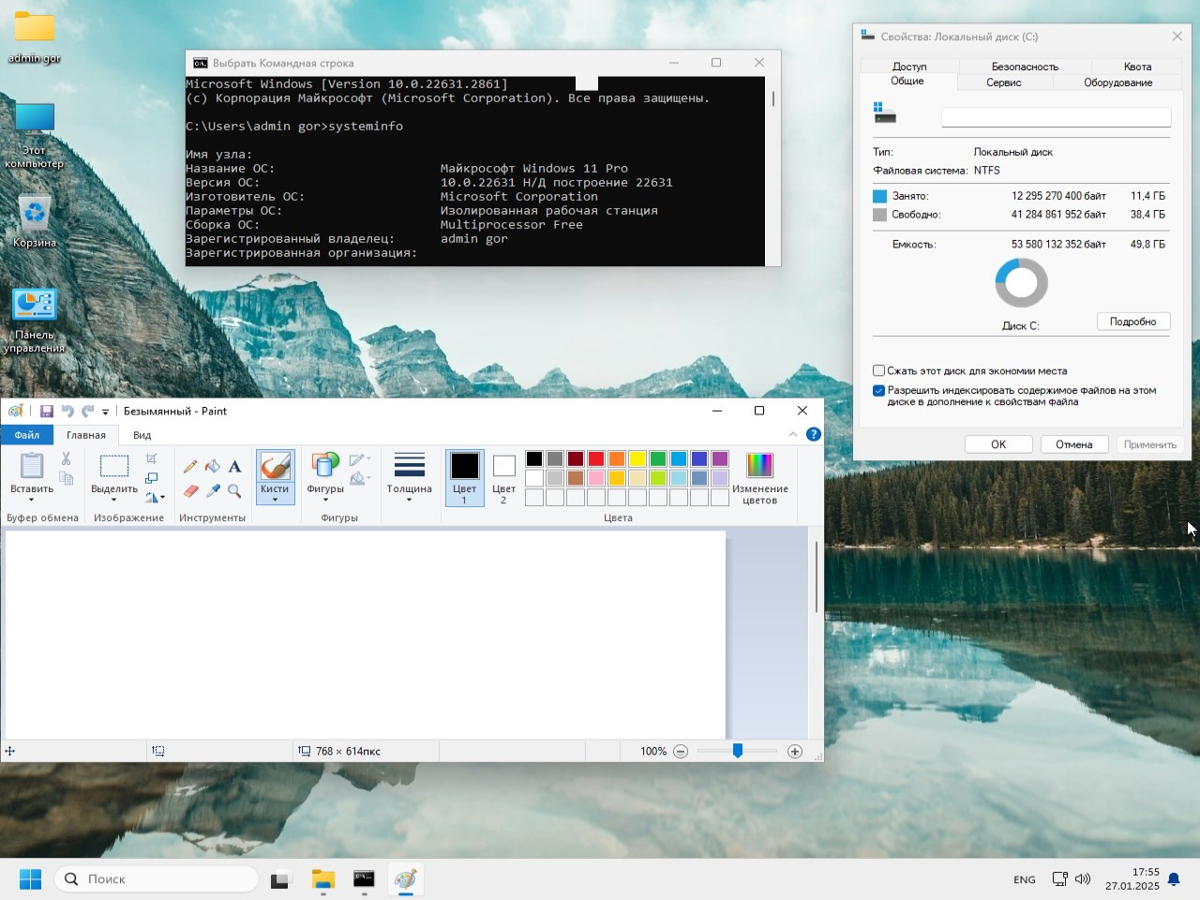Select the Color picker eyedropper tool
Viewport: 1200px width, 900px height.
(213, 490)
